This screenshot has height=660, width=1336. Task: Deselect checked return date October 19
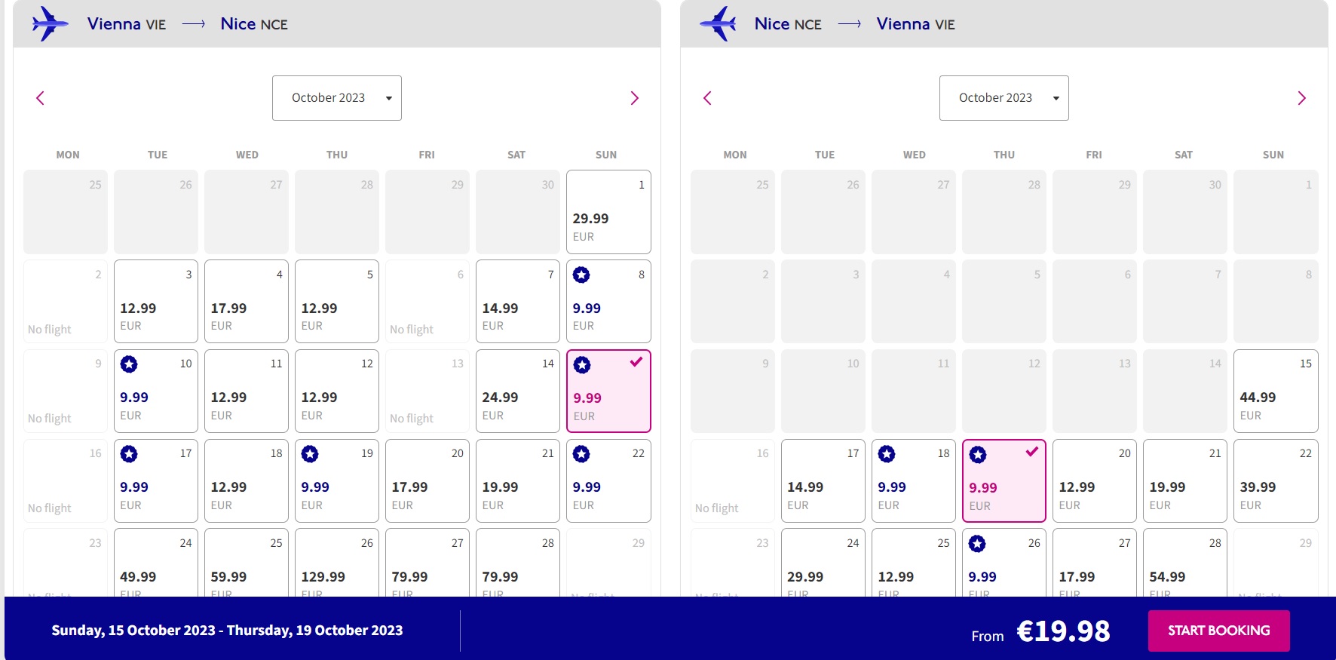point(1004,480)
